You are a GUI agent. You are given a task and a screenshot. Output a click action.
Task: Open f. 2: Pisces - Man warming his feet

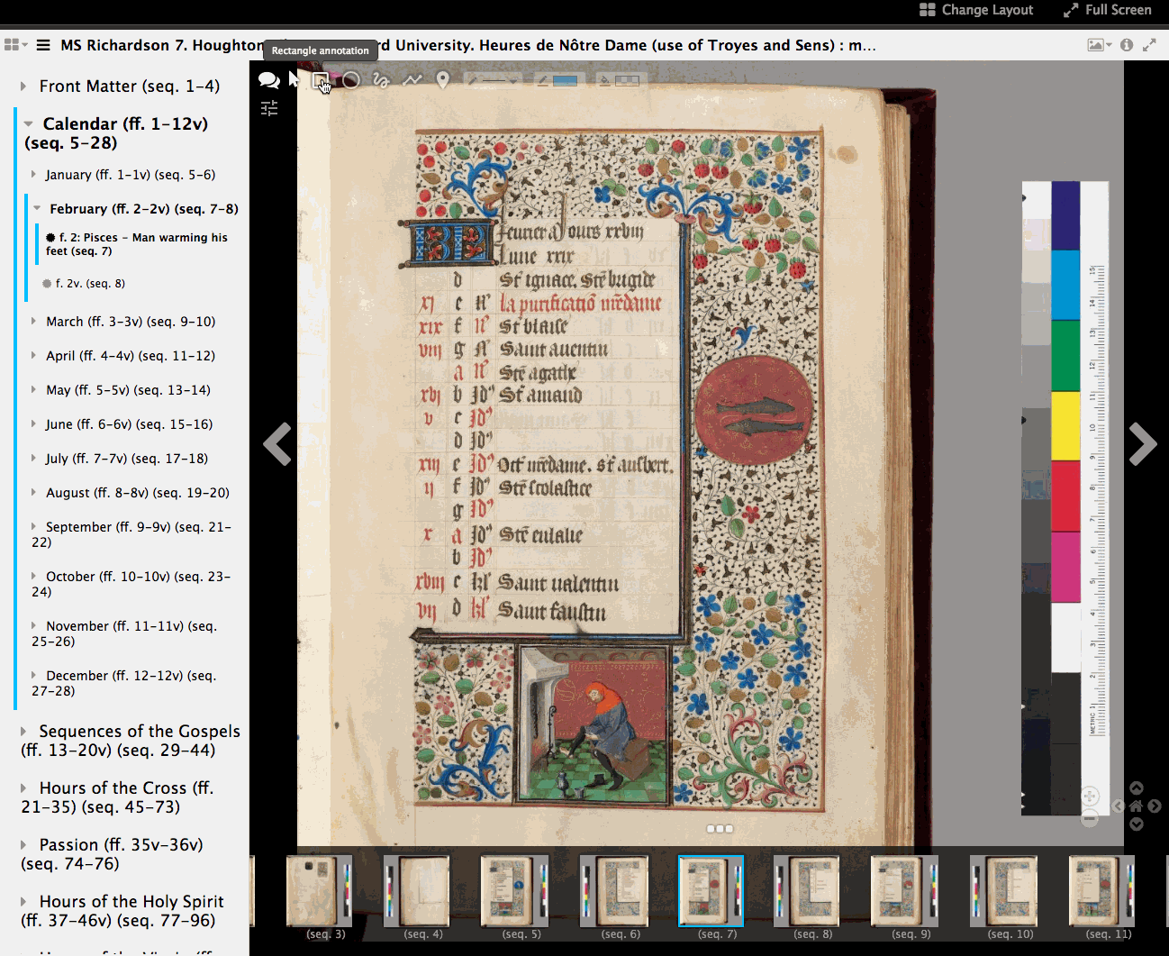coord(137,244)
